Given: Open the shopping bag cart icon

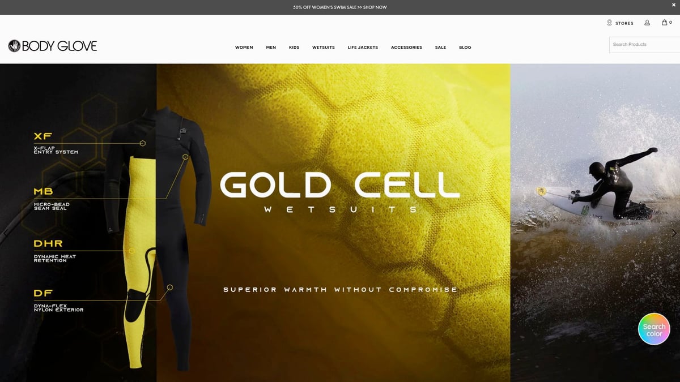Looking at the screenshot, I should pos(664,23).
